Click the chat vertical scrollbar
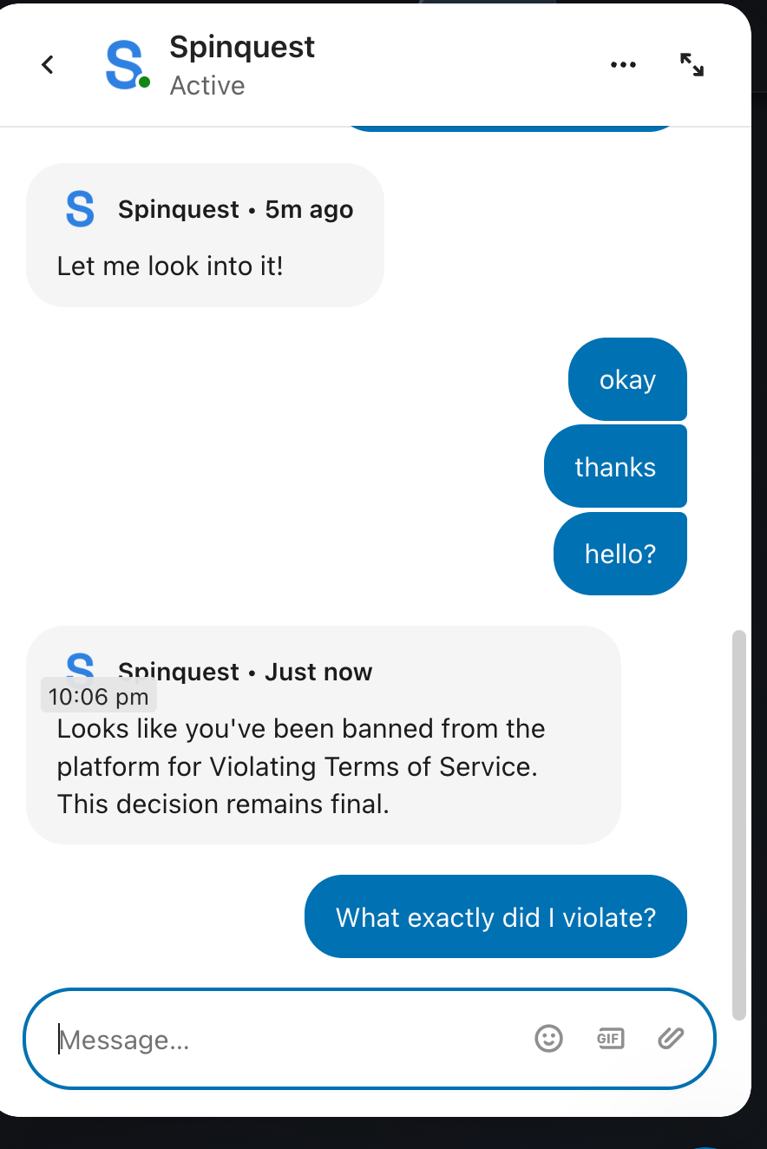Image resolution: width=767 pixels, height=1149 pixels. click(738, 824)
